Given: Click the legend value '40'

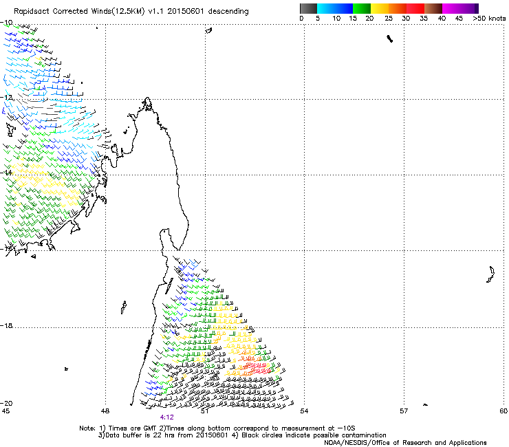Looking at the screenshot, I should click(442, 19).
